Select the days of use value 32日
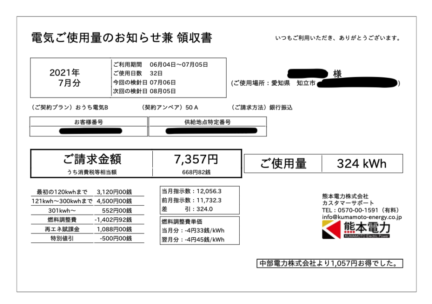 (x=156, y=73)
